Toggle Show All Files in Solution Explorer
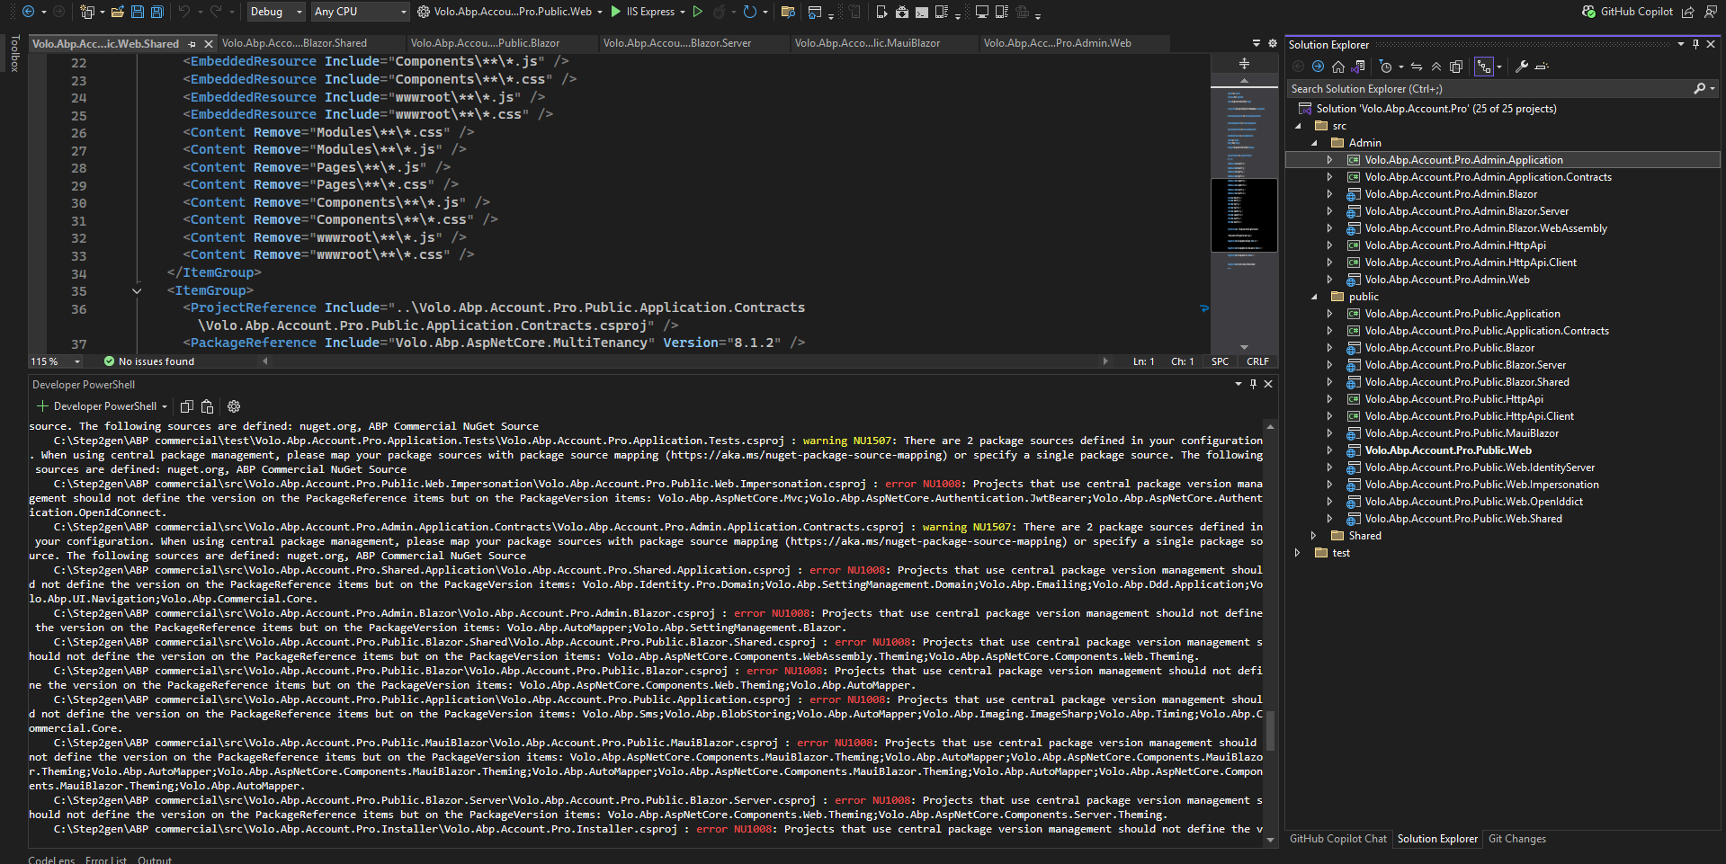The width and height of the screenshot is (1726, 864). click(x=1456, y=67)
